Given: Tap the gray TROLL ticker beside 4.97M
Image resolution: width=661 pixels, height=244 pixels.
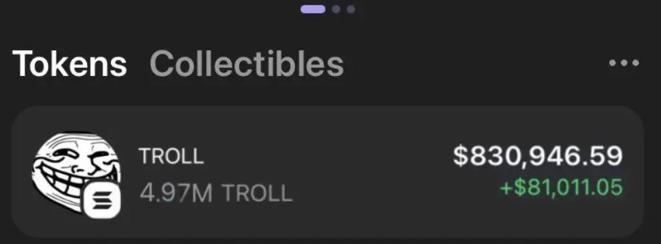Looking at the screenshot, I should [257, 193].
